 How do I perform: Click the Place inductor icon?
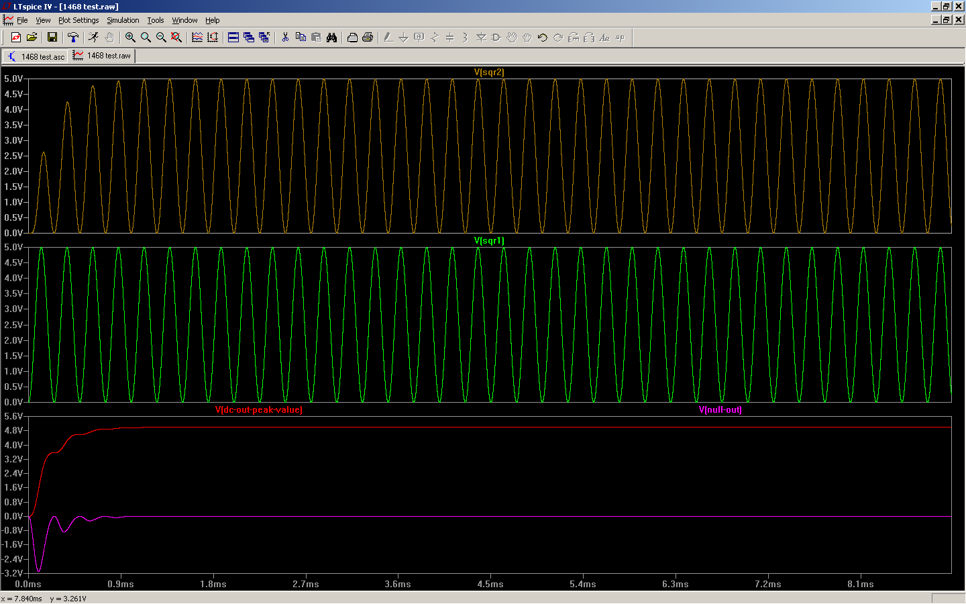click(466, 38)
